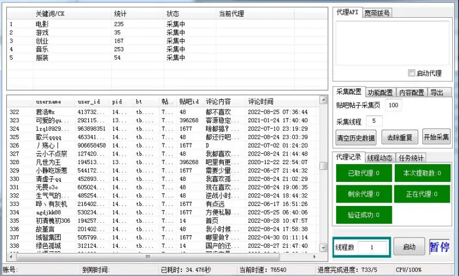Enable the 启动代理 checkbox
The width and height of the screenshot is (459, 276).
411,73
